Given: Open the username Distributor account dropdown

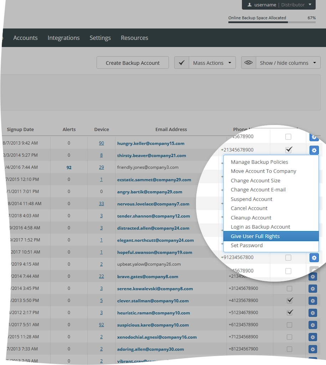Looking at the screenshot, I should [x=279, y=5].
